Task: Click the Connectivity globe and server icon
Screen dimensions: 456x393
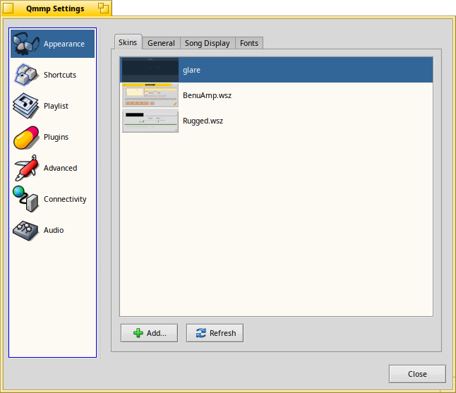Action: (25, 199)
